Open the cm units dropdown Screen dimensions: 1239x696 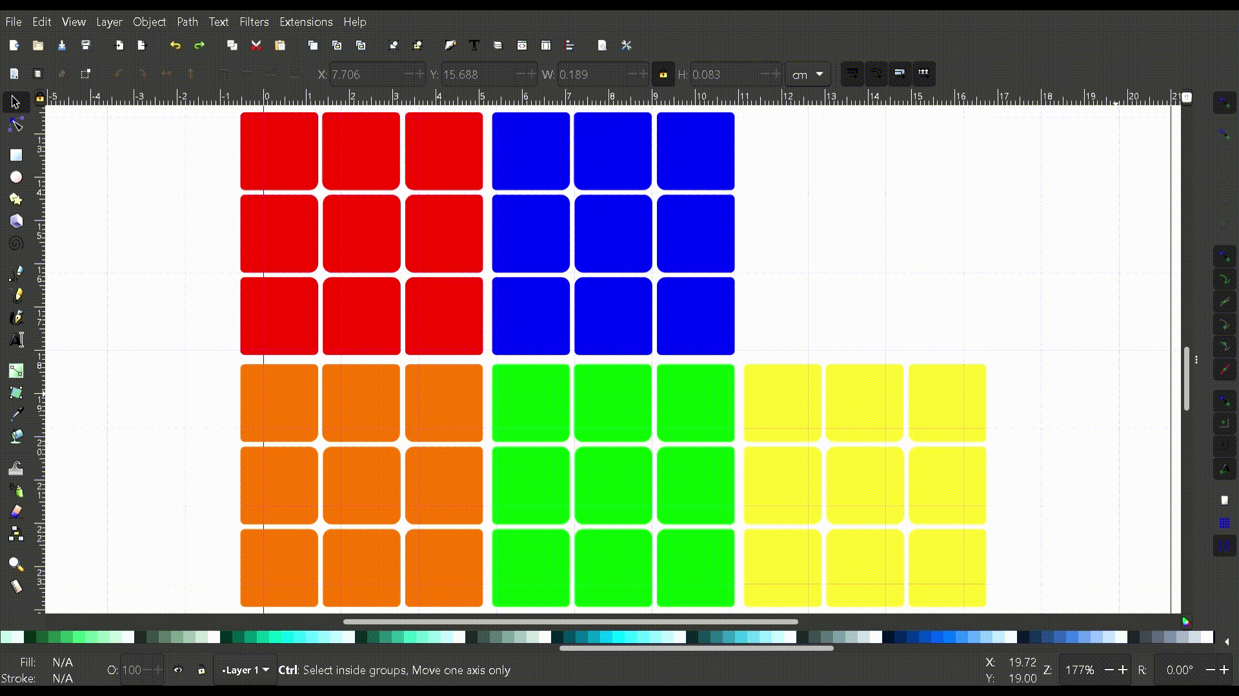click(807, 74)
